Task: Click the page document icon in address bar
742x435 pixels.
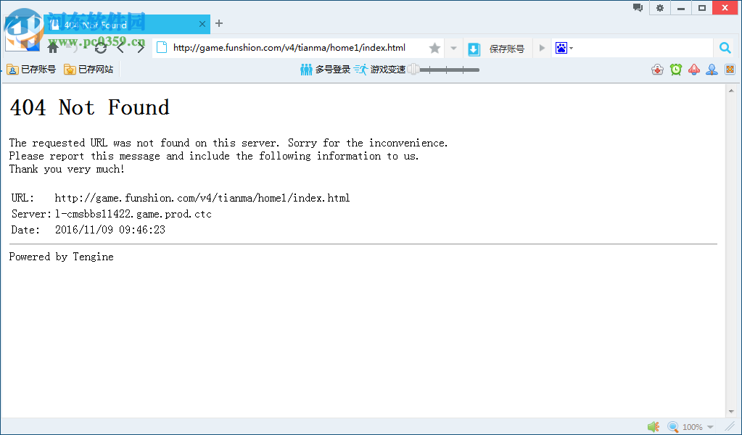Action: pyautogui.click(x=162, y=48)
